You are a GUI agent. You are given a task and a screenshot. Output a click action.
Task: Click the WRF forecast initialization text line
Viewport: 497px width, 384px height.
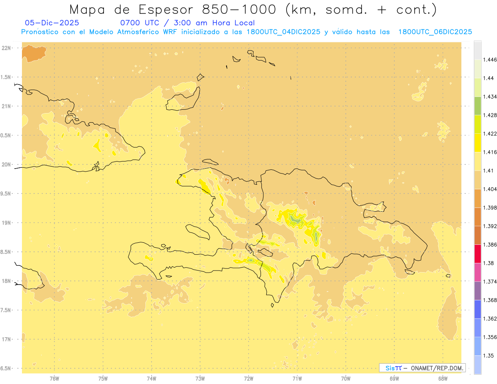246,32
